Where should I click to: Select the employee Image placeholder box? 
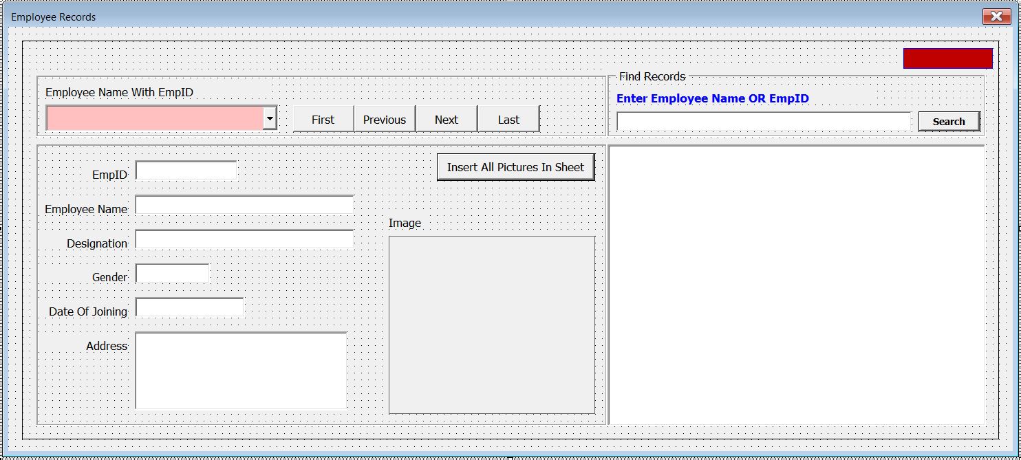click(492, 325)
